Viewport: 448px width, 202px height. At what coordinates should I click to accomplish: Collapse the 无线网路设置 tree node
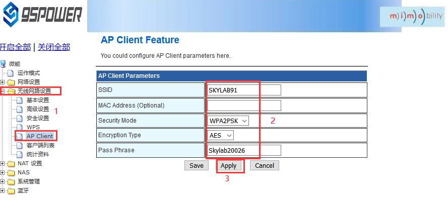(3, 91)
